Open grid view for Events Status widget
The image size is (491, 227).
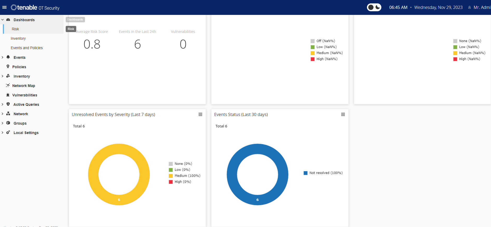(343, 114)
